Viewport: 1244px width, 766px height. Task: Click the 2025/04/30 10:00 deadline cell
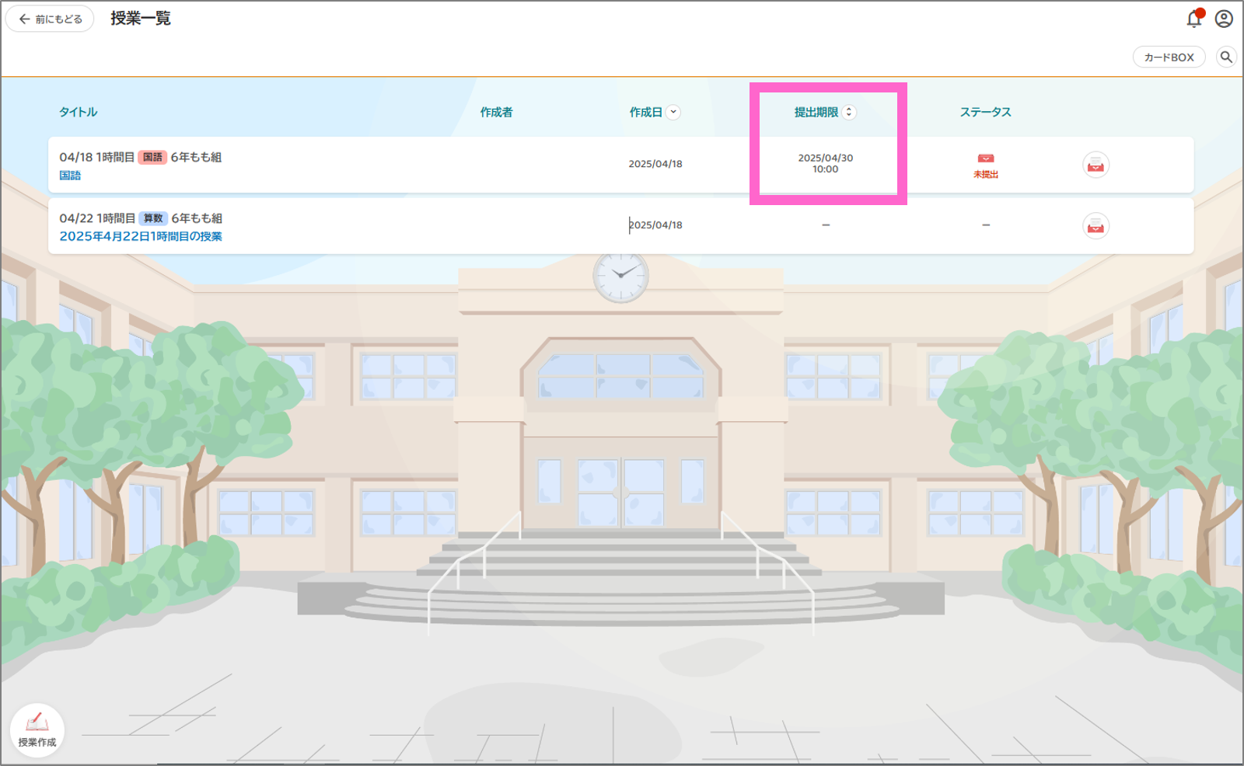click(x=825, y=163)
